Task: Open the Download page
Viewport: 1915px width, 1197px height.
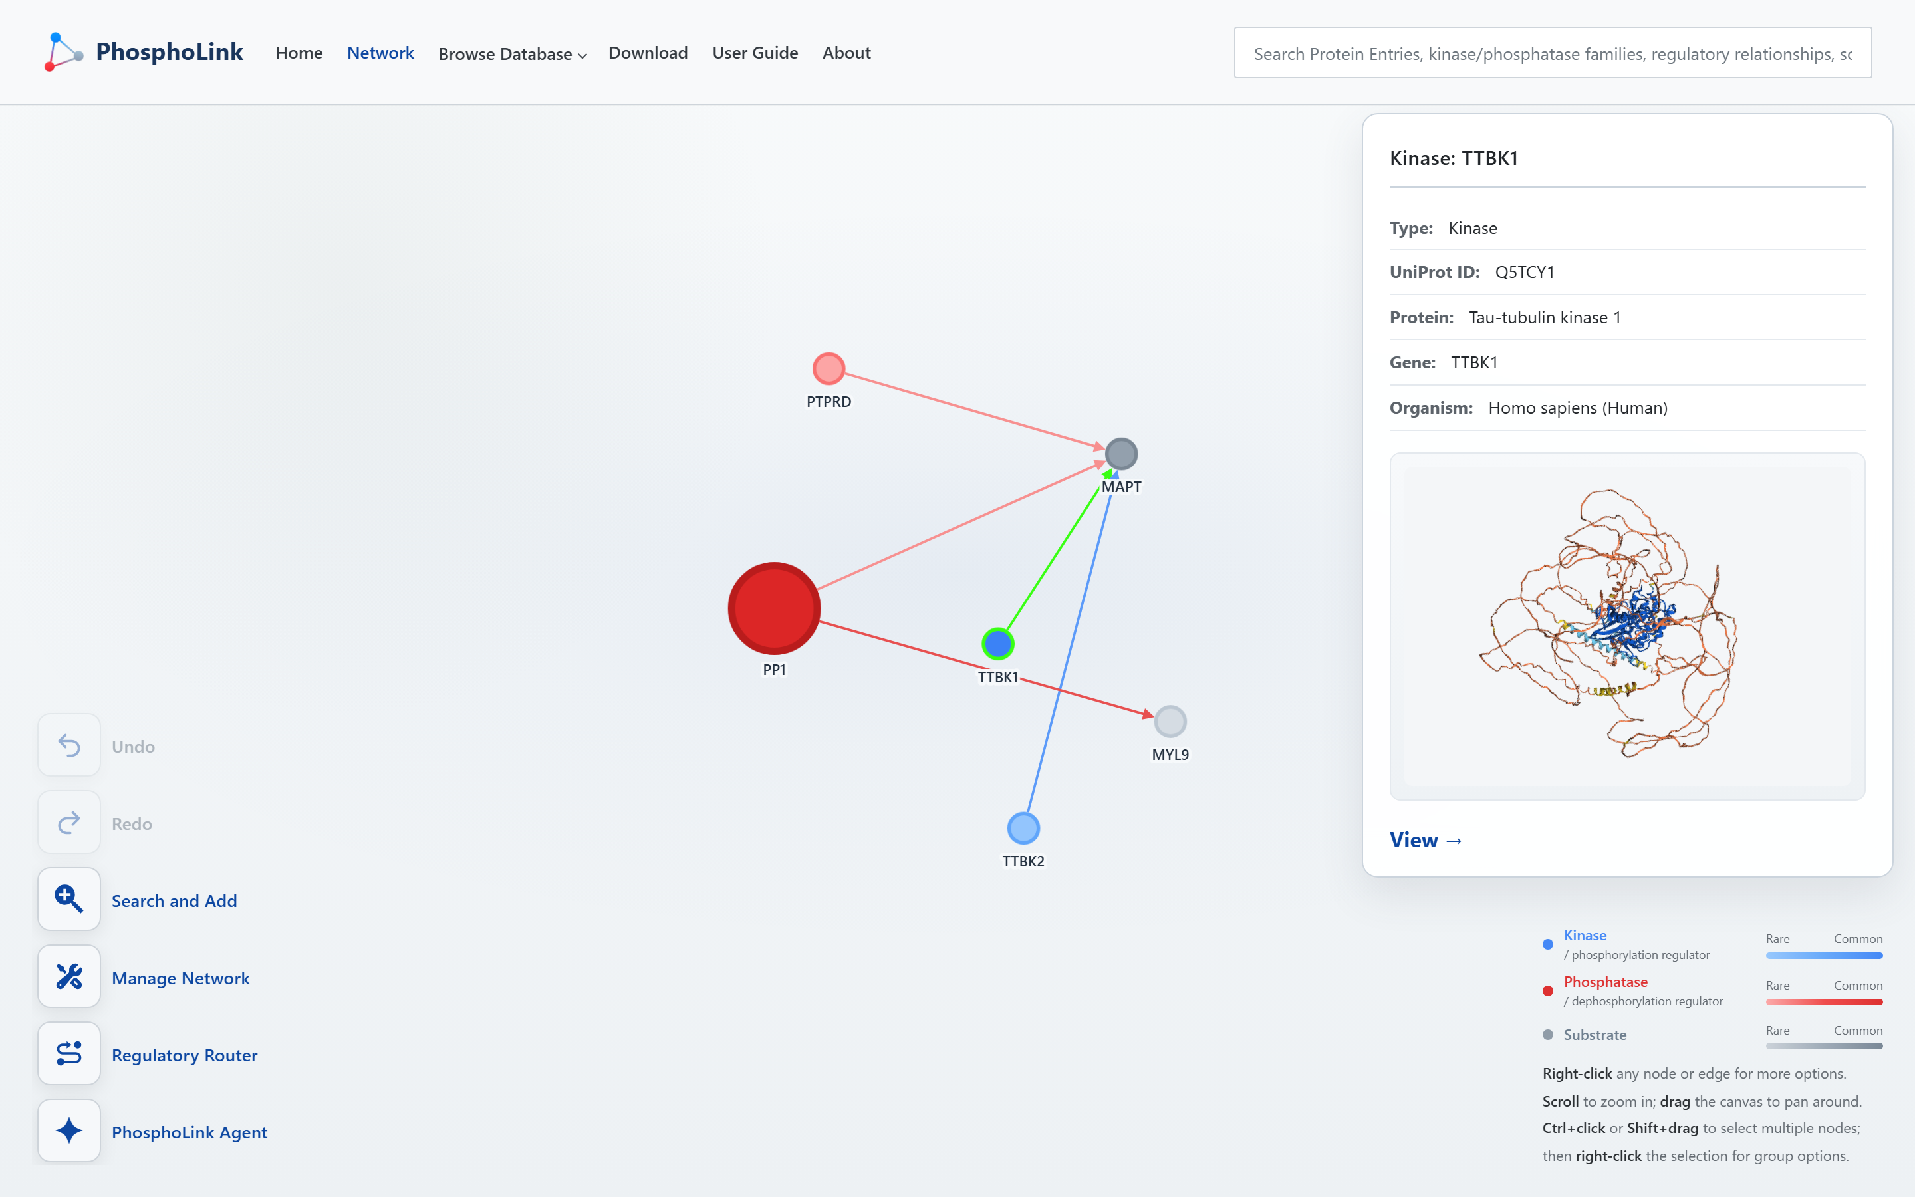Action: 648,53
